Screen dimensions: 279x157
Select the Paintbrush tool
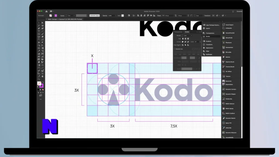pyautogui.click(x=42, y=34)
